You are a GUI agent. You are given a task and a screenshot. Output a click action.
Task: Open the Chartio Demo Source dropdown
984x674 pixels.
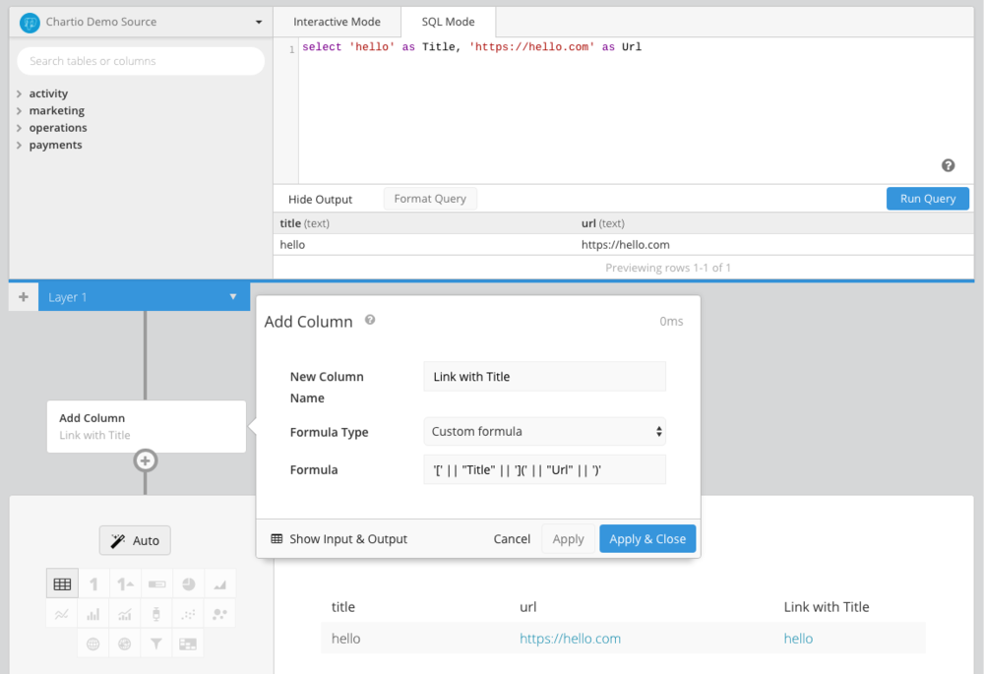click(x=259, y=22)
